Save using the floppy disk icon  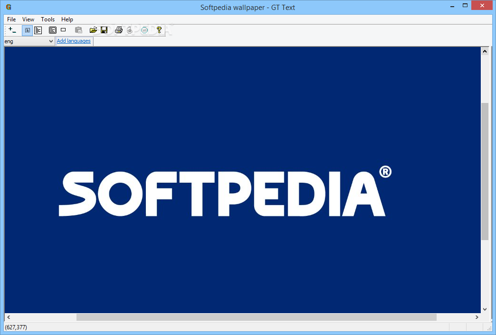(104, 30)
